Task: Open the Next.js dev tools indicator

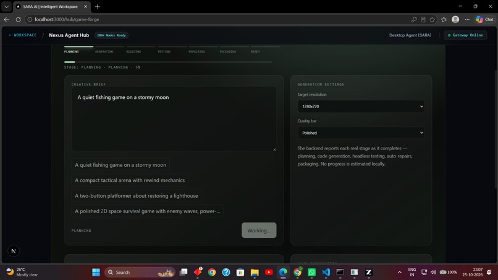Action: 14,251
